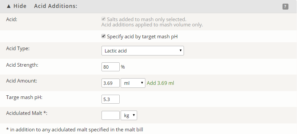
Task: Collapse the section with Hide triangle
Action: tap(16, 6)
